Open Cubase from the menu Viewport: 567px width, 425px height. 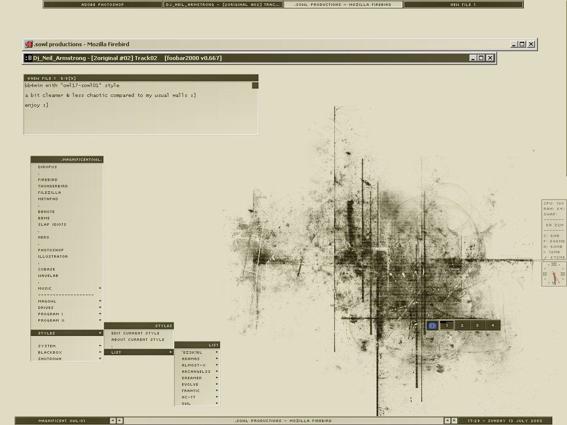pyautogui.click(x=67, y=269)
